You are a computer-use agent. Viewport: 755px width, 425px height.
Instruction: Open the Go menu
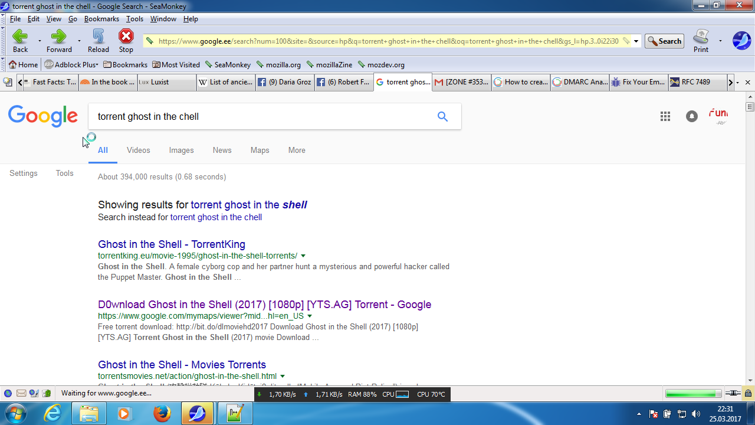point(73,19)
